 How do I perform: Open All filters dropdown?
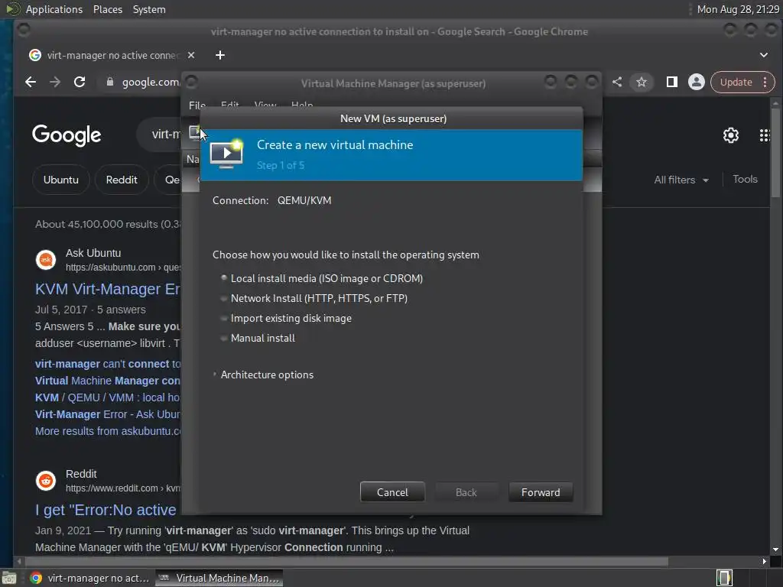(681, 180)
